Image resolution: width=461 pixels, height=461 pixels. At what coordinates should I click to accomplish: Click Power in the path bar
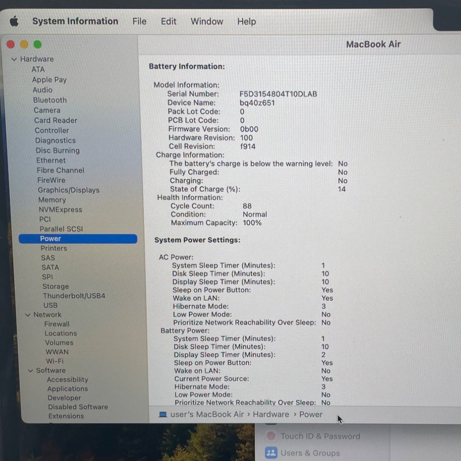tap(311, 414)
